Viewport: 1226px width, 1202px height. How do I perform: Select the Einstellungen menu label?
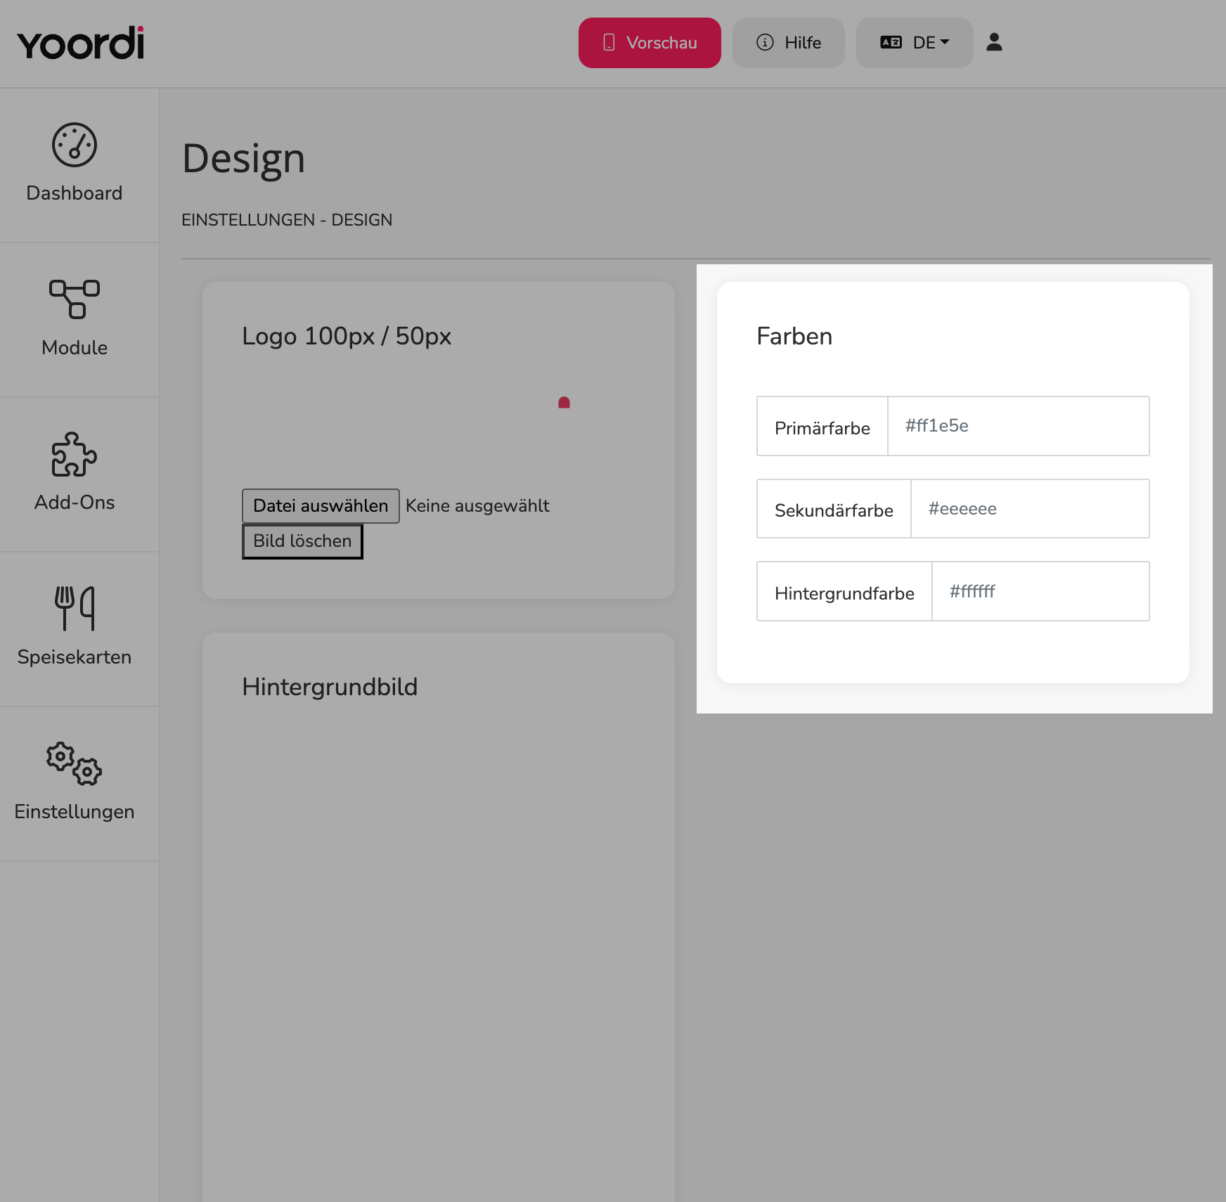click(x=75, y=812)
